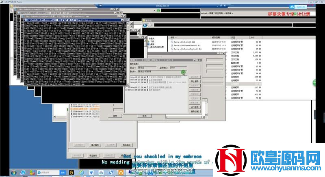Open Baidu Netdisk cloud icon on taskbar
The height and width of the screenshot is (177, 325).
click(x=101, y=173)
